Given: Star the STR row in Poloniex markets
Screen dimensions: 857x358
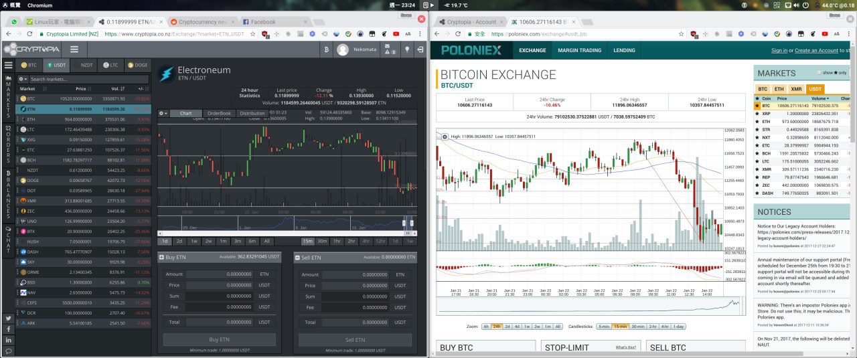Looking at the screenshot, I should click(x=757, y=130).
